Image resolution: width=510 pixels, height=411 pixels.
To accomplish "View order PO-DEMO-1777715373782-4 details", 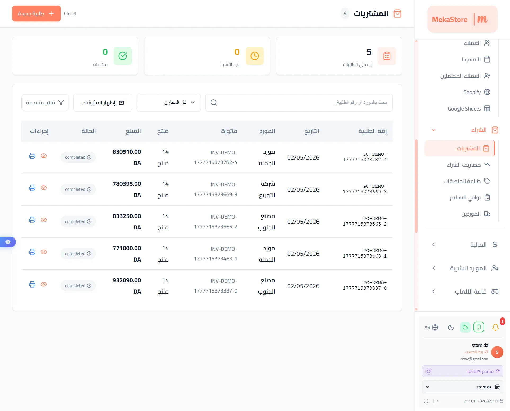I will click(44, 156).
